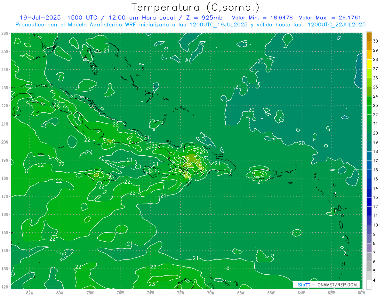384x297 pixels.
Task: Click the "26N" latitude axis label
Action: pos(4,33)
